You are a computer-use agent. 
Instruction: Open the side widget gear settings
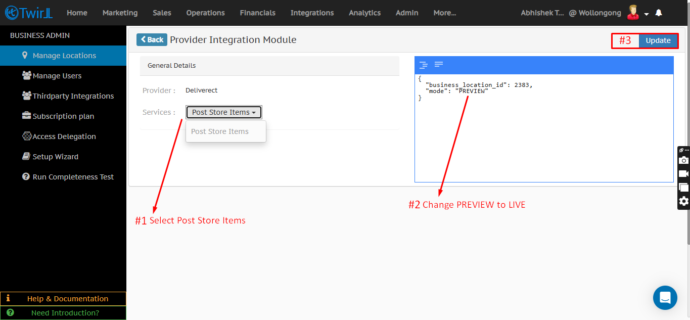683,201
